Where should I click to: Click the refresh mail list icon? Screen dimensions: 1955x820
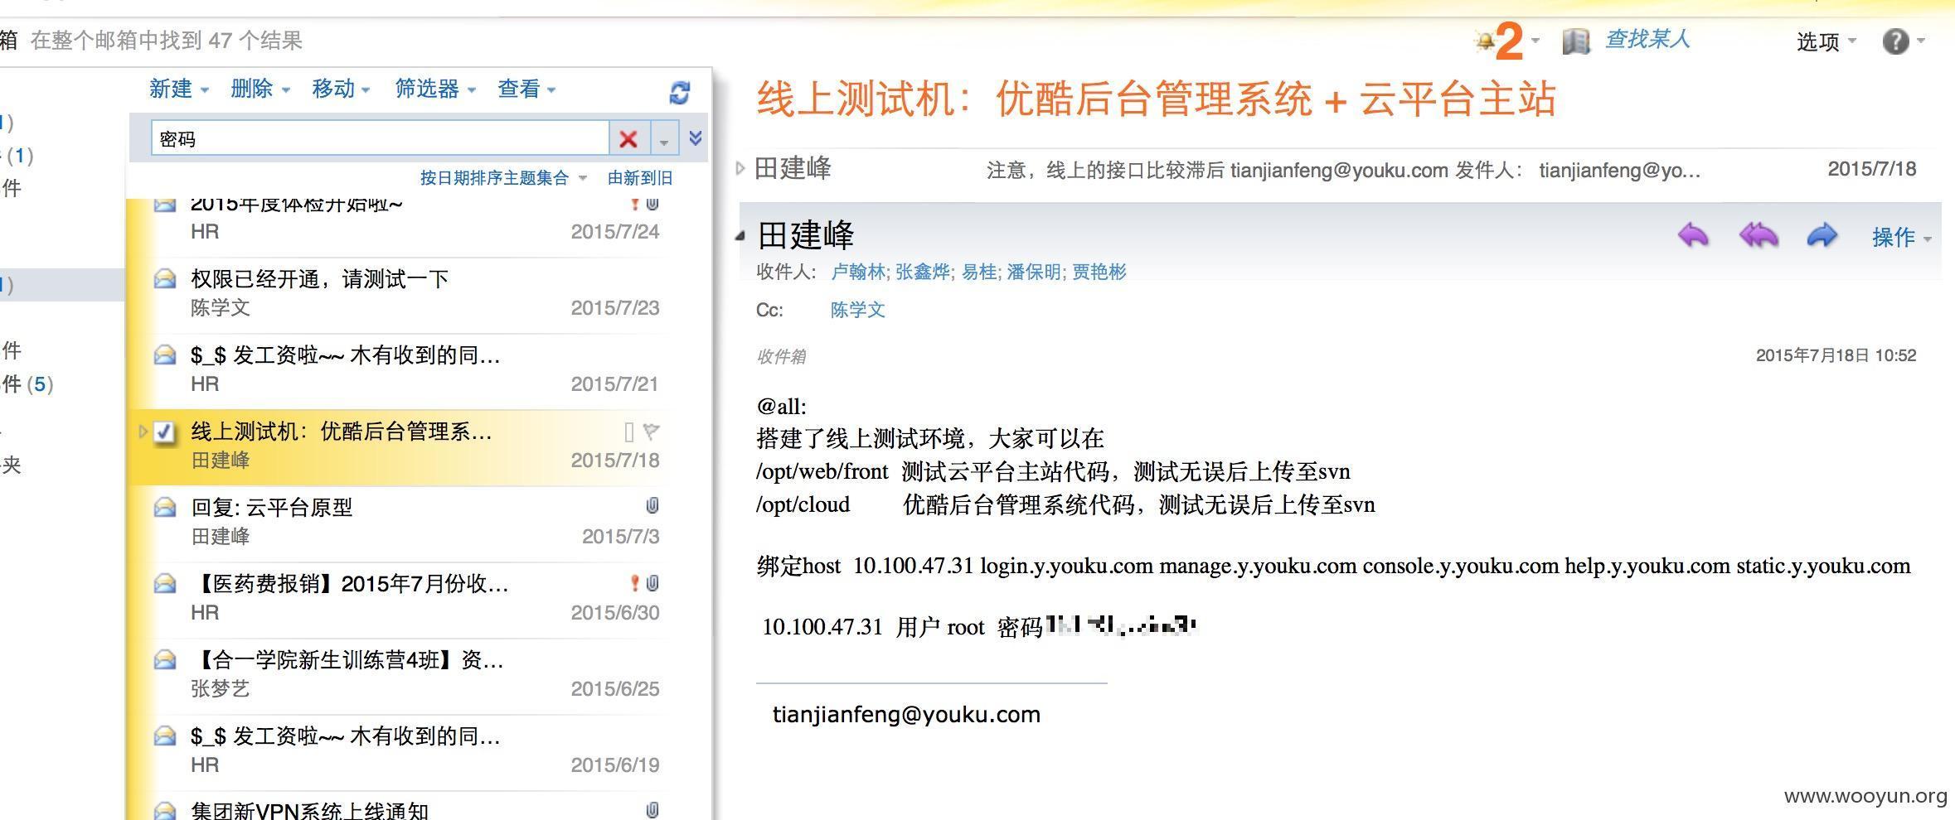pyautogui.click(x=679, y=93)
